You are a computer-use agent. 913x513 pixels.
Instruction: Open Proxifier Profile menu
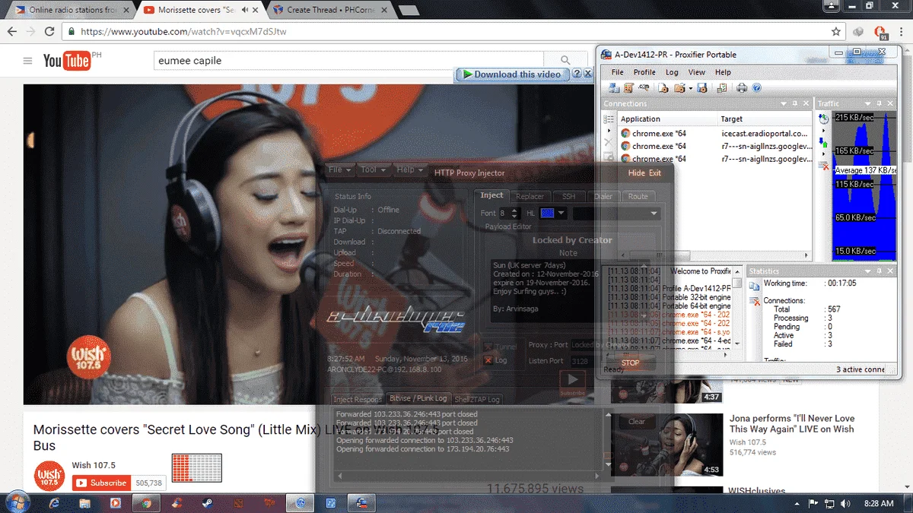pos(644,72)
